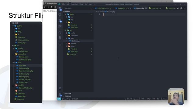Click the 'core' breadcrumb segment
The height and width of the screenshot is (109, 195).
[101, 12]
